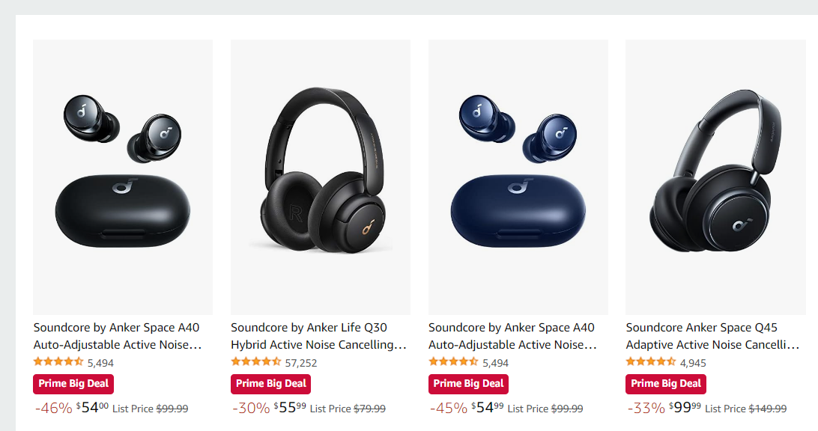Open black Space A40 earbuds product image
The width and height of the screenshot is (818, 431).
tap(123, 177)
